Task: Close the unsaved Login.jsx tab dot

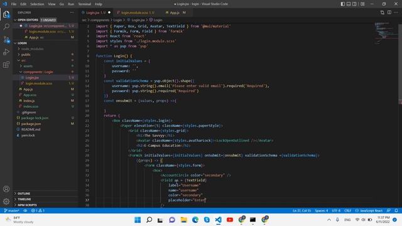Action: click(x=109, y=13)
